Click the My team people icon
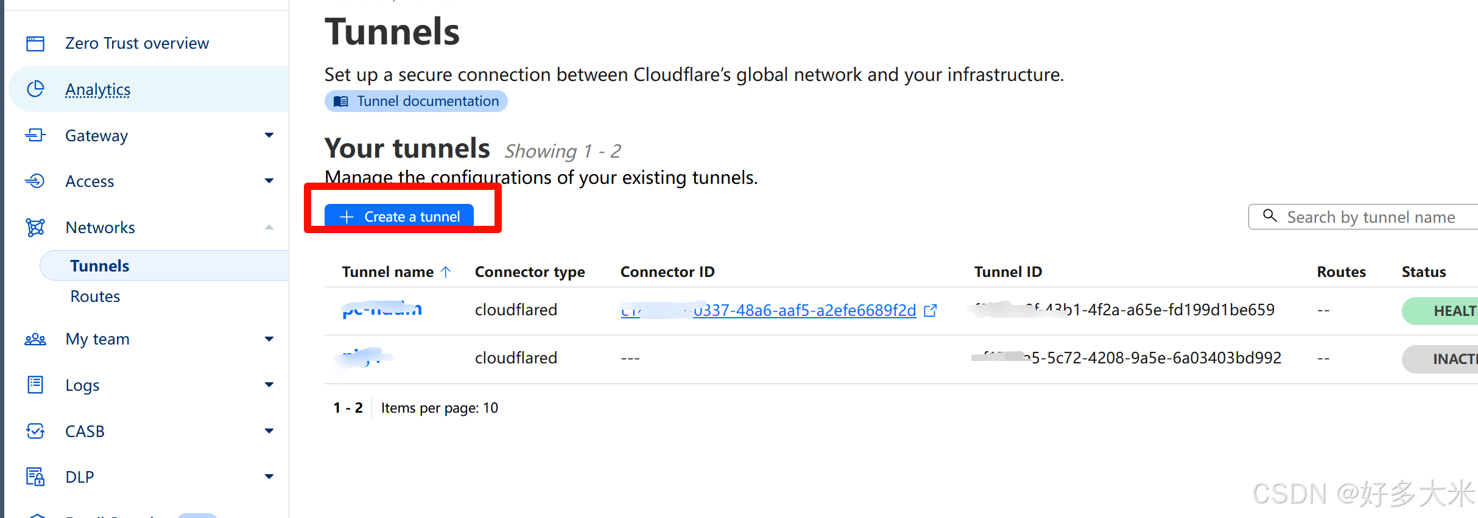The width and height of the screenshot is (1478, 518). 35,339
